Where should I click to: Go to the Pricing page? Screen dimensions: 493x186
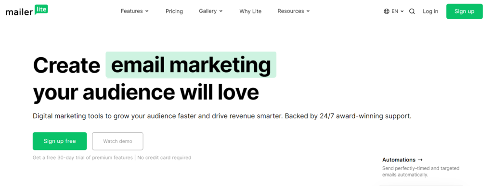[x=174, y=11]
